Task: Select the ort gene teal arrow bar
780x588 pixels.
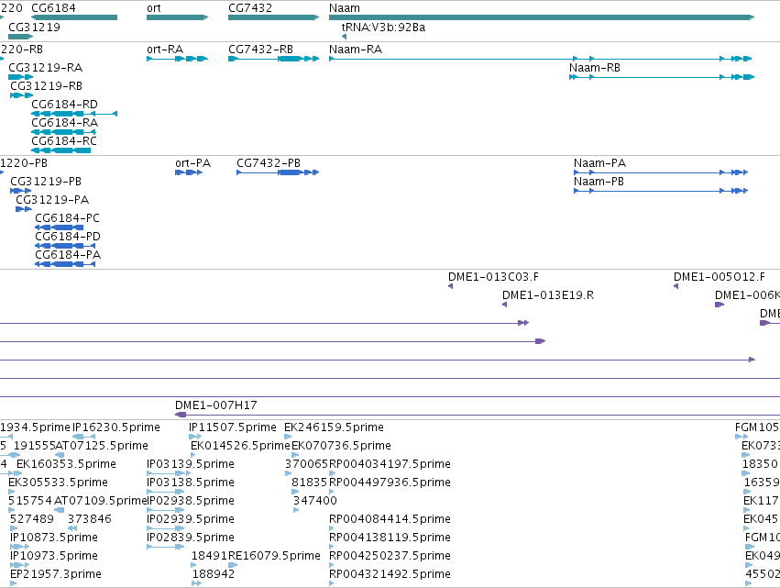Action: tap(177, 17)
